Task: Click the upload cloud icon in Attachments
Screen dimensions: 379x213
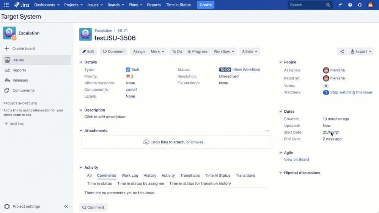Action: pyautogui.click(x=146, y=142)
